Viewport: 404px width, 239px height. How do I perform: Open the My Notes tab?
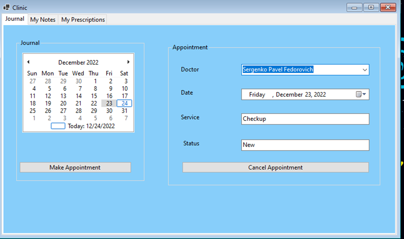tap(43, 20)
